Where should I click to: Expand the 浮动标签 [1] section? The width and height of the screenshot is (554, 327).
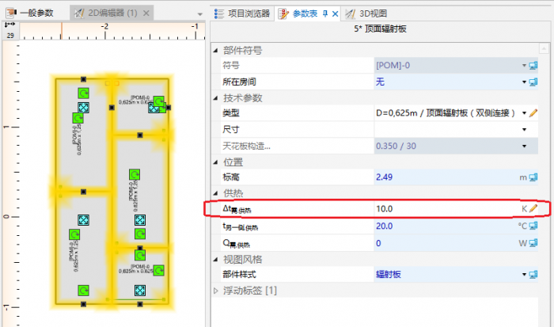click(x=218, y=291)
